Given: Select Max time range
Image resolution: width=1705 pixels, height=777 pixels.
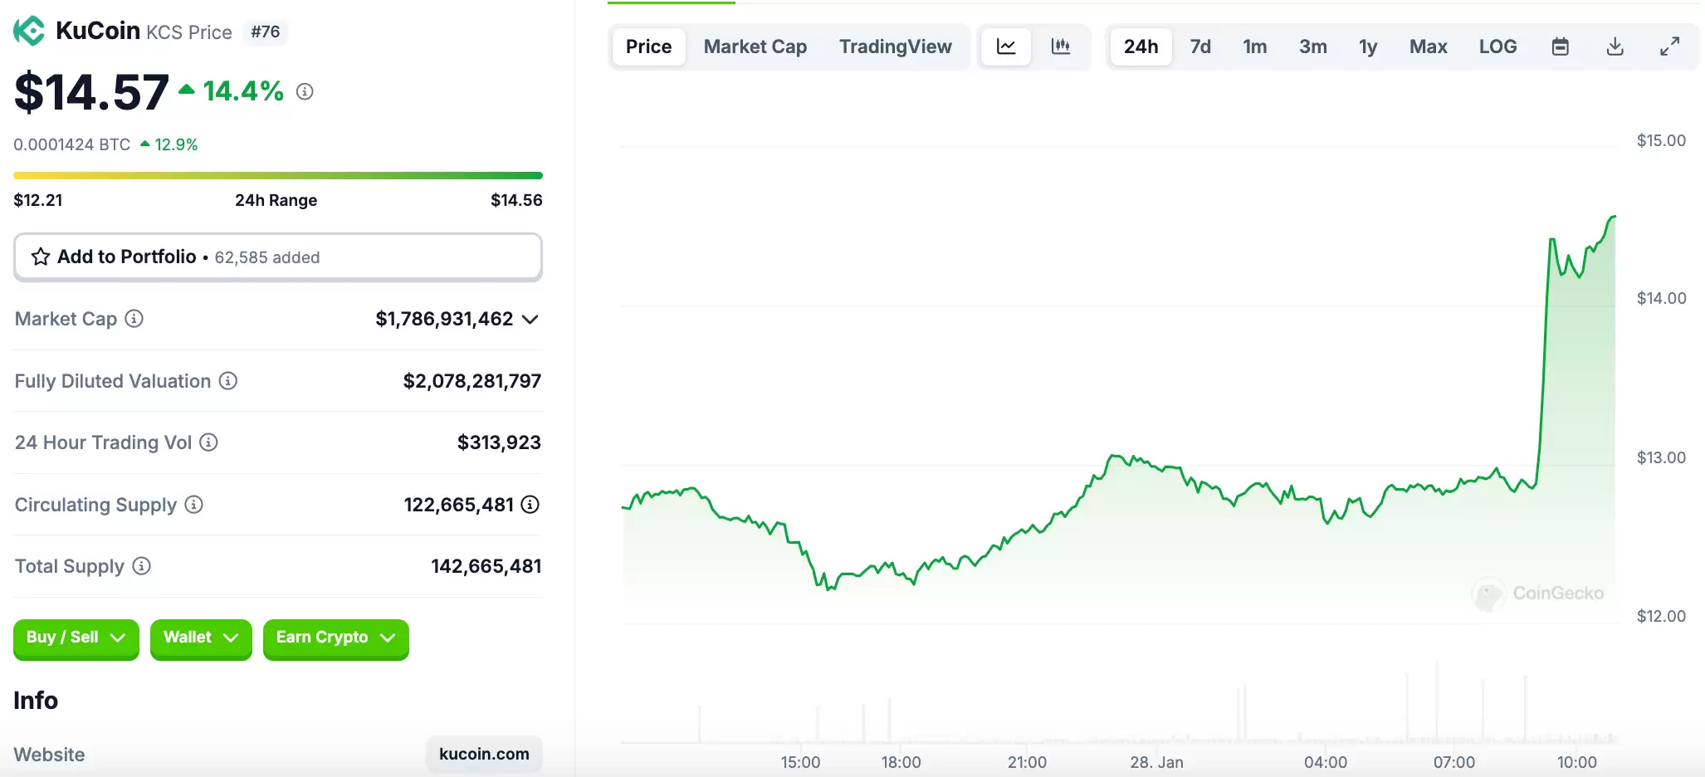Looking at the screenshot, I should (x=1428, y=46).
